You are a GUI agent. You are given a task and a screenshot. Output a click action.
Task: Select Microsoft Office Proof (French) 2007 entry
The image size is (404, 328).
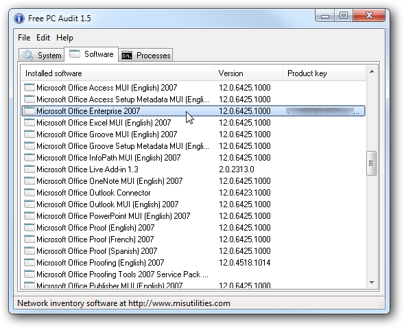[95, 239]
